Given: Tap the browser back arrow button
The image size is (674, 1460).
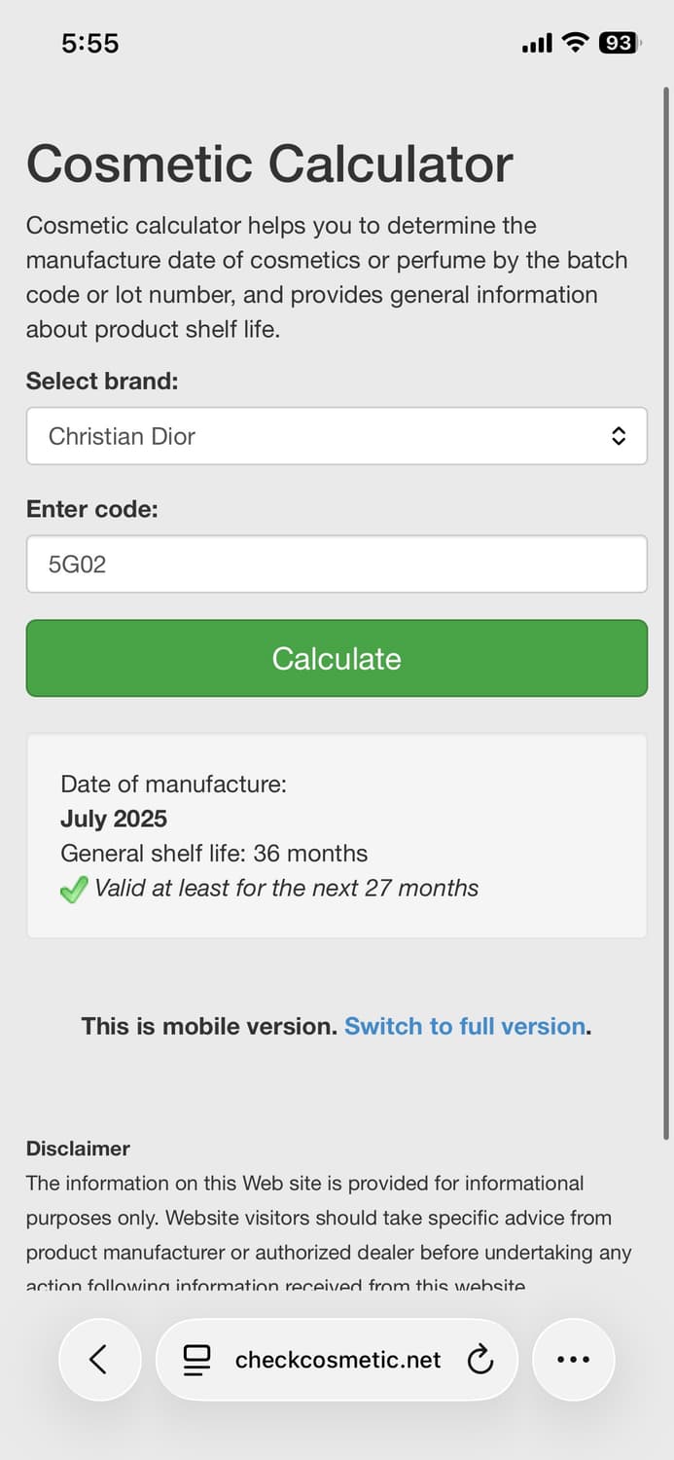Looking at the screenshot, I should (x=99, y=1359).
